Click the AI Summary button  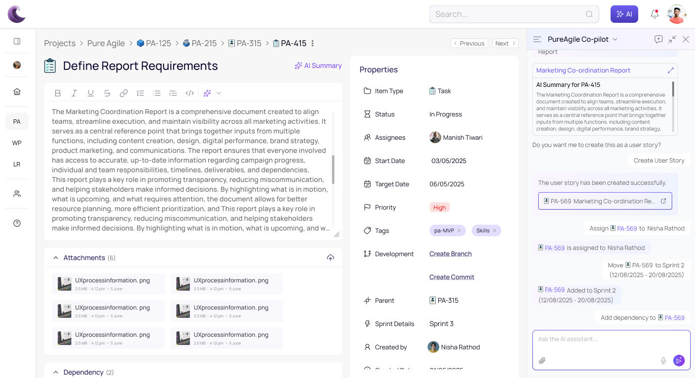318,66
